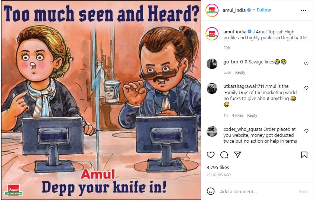This screenshot has height=201, width=314.
Task: Open more options three dots menu
Action: (x=304, y=10)
